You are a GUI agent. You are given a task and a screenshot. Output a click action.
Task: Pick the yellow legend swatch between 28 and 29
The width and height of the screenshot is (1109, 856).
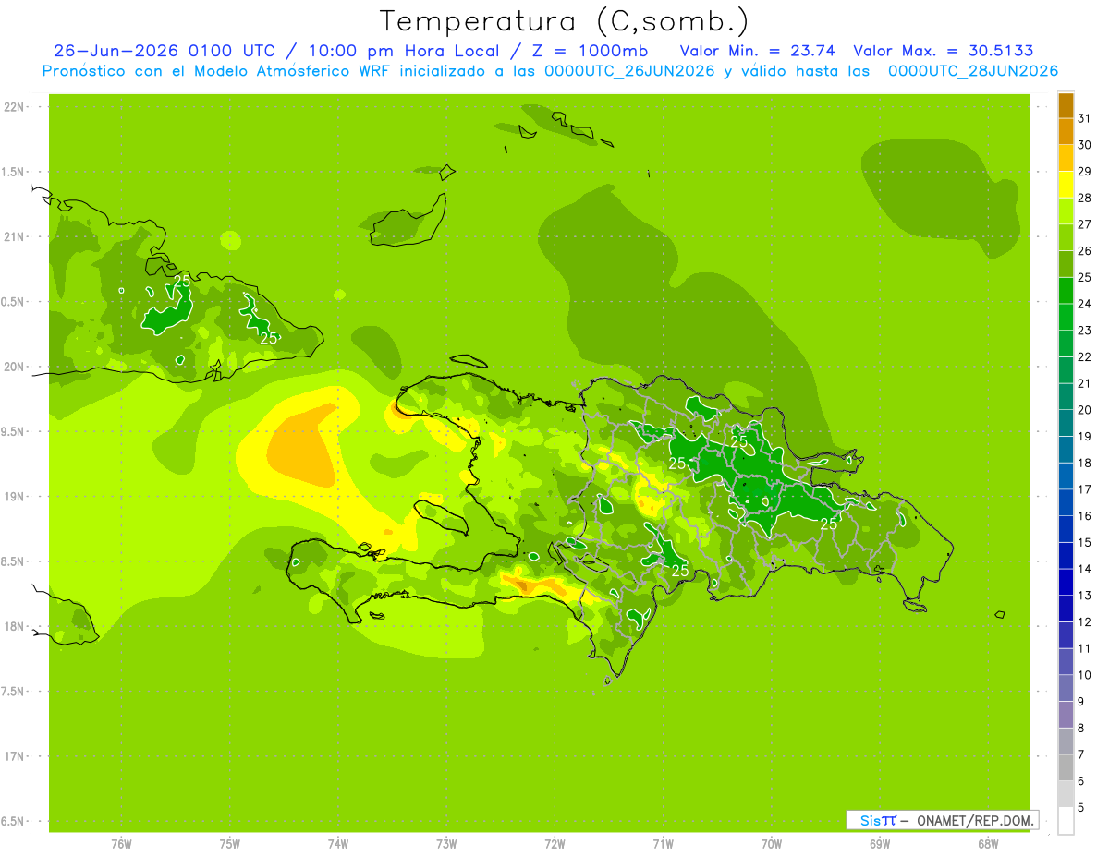pos(1066,185)
